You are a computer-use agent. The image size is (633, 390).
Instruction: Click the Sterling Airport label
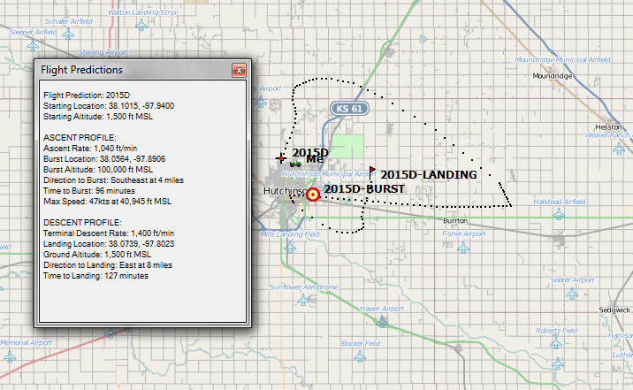pyautogui.click(x=103, y=52)
